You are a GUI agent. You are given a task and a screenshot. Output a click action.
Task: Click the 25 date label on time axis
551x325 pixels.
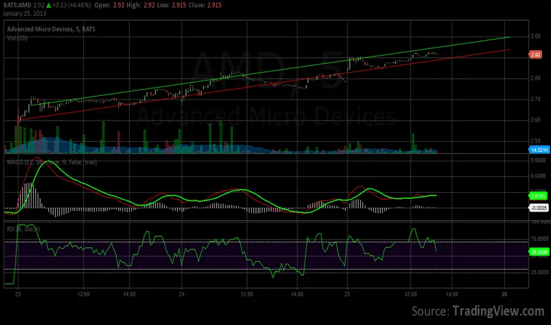tap(347, 294)
